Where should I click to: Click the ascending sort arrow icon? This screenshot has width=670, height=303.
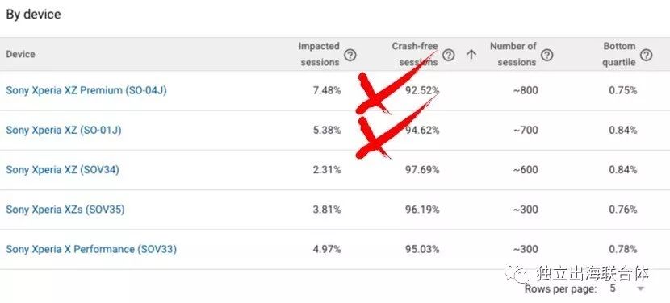tap(471, 55)
